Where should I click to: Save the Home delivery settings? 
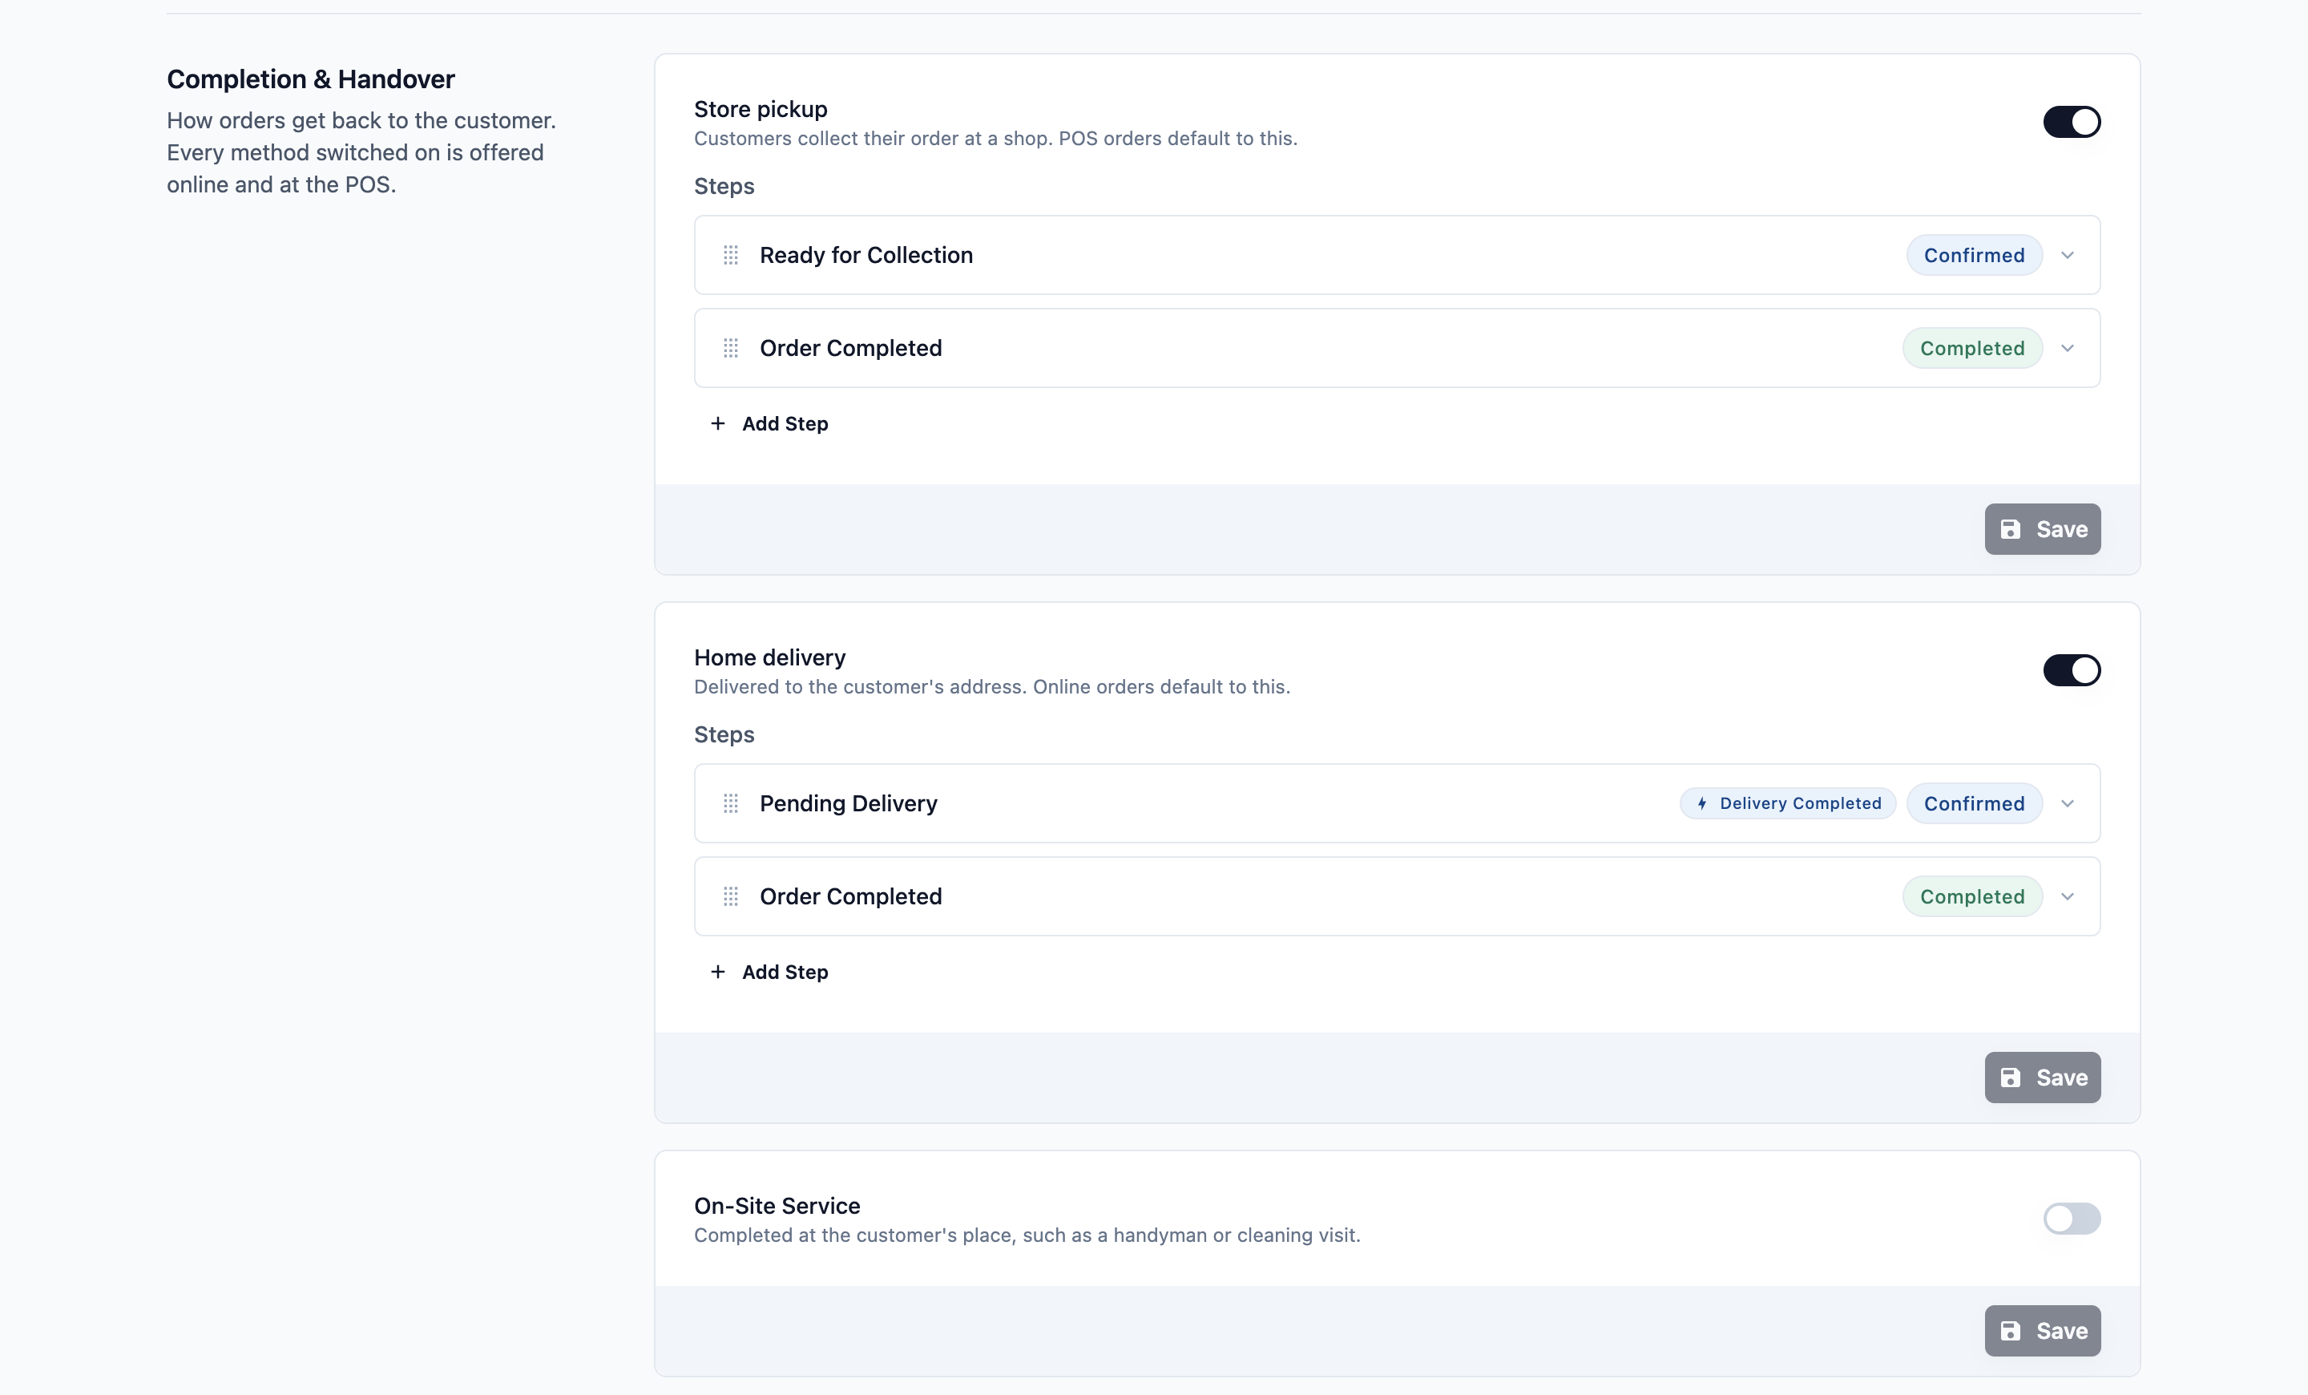(2042, 1078)
